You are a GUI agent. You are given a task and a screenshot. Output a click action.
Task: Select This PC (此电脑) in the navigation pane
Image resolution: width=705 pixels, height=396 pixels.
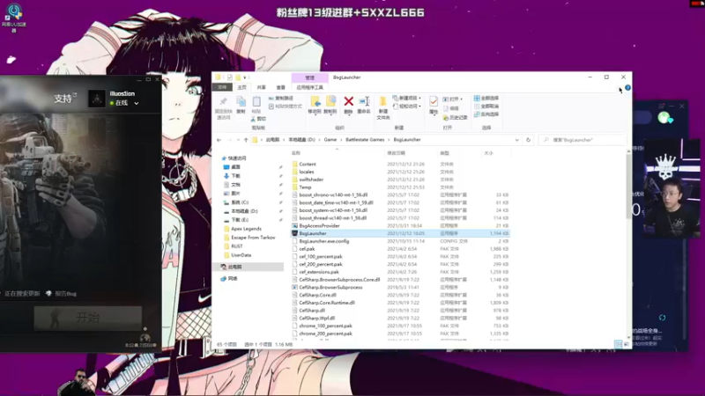(x=234, y=268)
